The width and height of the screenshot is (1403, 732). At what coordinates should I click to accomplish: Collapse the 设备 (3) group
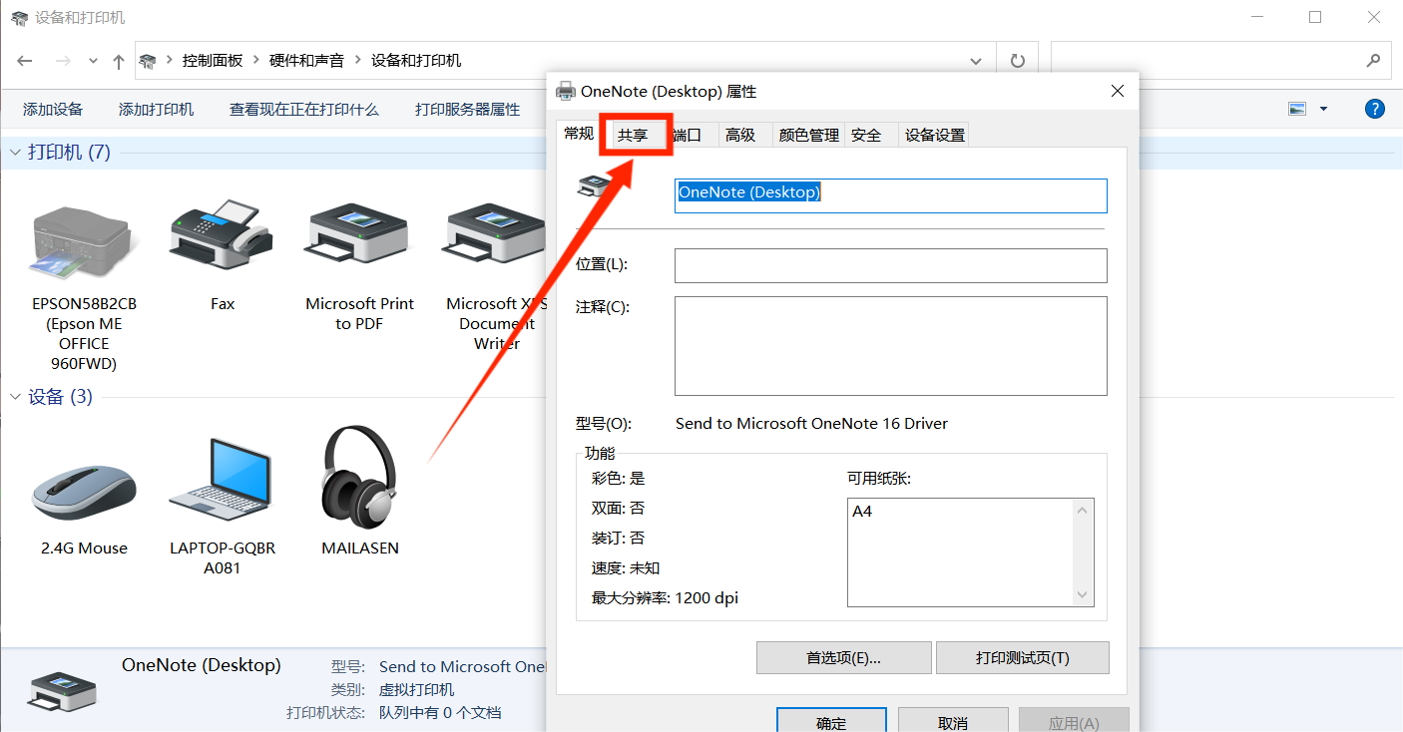[x=15, y=397]
